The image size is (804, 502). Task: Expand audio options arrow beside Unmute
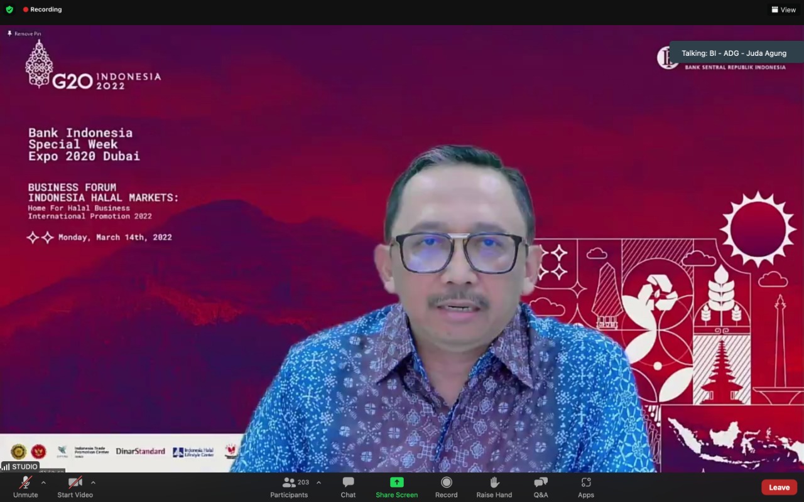(43, 483)
